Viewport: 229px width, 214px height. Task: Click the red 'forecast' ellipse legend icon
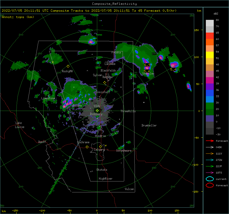point(210,185)
